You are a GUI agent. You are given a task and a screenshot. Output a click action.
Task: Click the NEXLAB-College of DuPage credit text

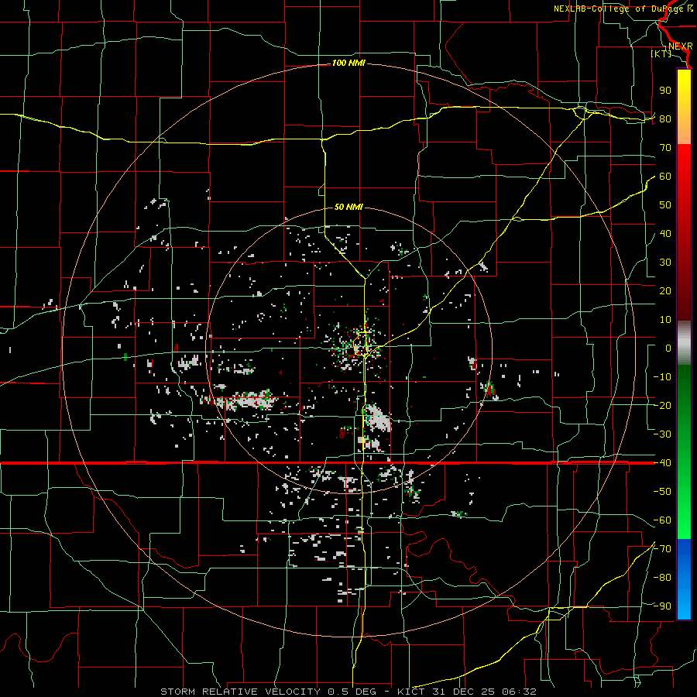(620, 9)
